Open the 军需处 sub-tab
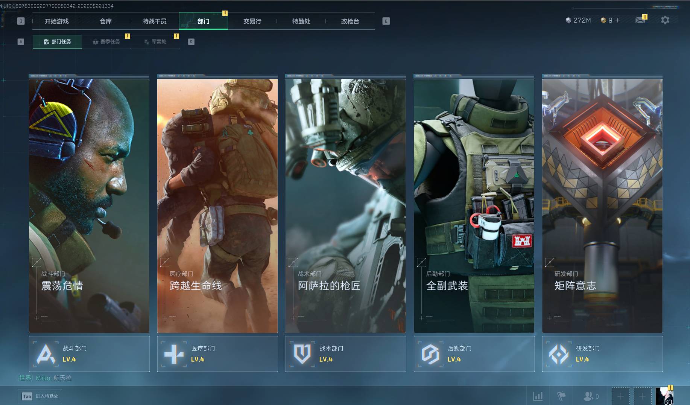This screenshot has height=405, width=690. pos(155,41)
